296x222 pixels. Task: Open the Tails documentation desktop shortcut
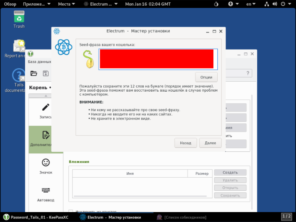[x=19, y=80]
